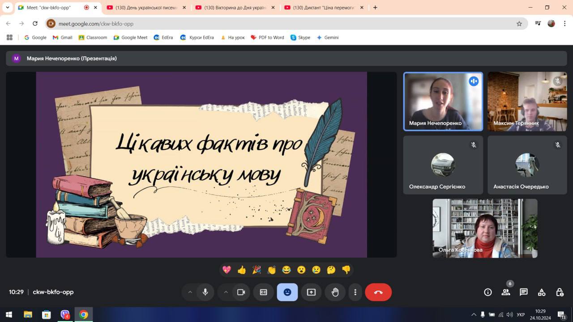Screen dimensions: 573x322
Task: Open more options three-dot menu
Action: (x=355, y=292)
